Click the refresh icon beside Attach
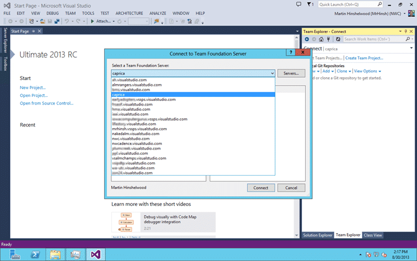417x261 pixels. coord(120,21)
